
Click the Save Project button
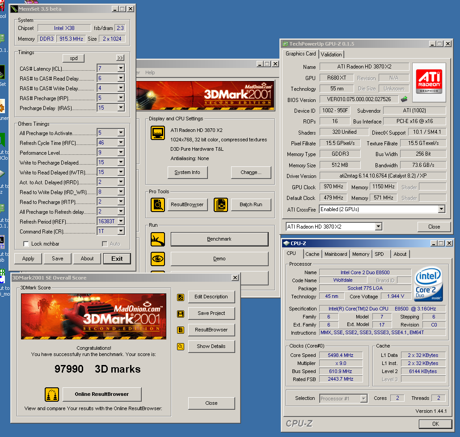211,314
